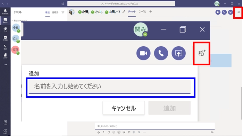The height and width of the screenshot is (136, 243).
Task: Open the Calendar section in the sidebar
Action: tap(5, 38)
